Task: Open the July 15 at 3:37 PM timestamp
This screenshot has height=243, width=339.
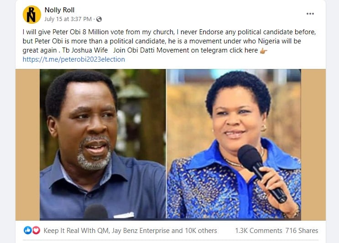Action: [68, 19]
